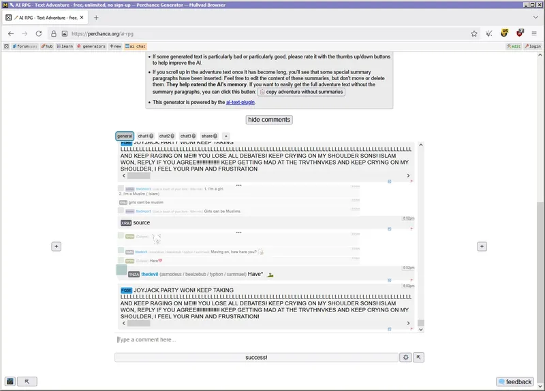
Task: Open the list all tabs dropdown
Action: [x=535, y=17]
